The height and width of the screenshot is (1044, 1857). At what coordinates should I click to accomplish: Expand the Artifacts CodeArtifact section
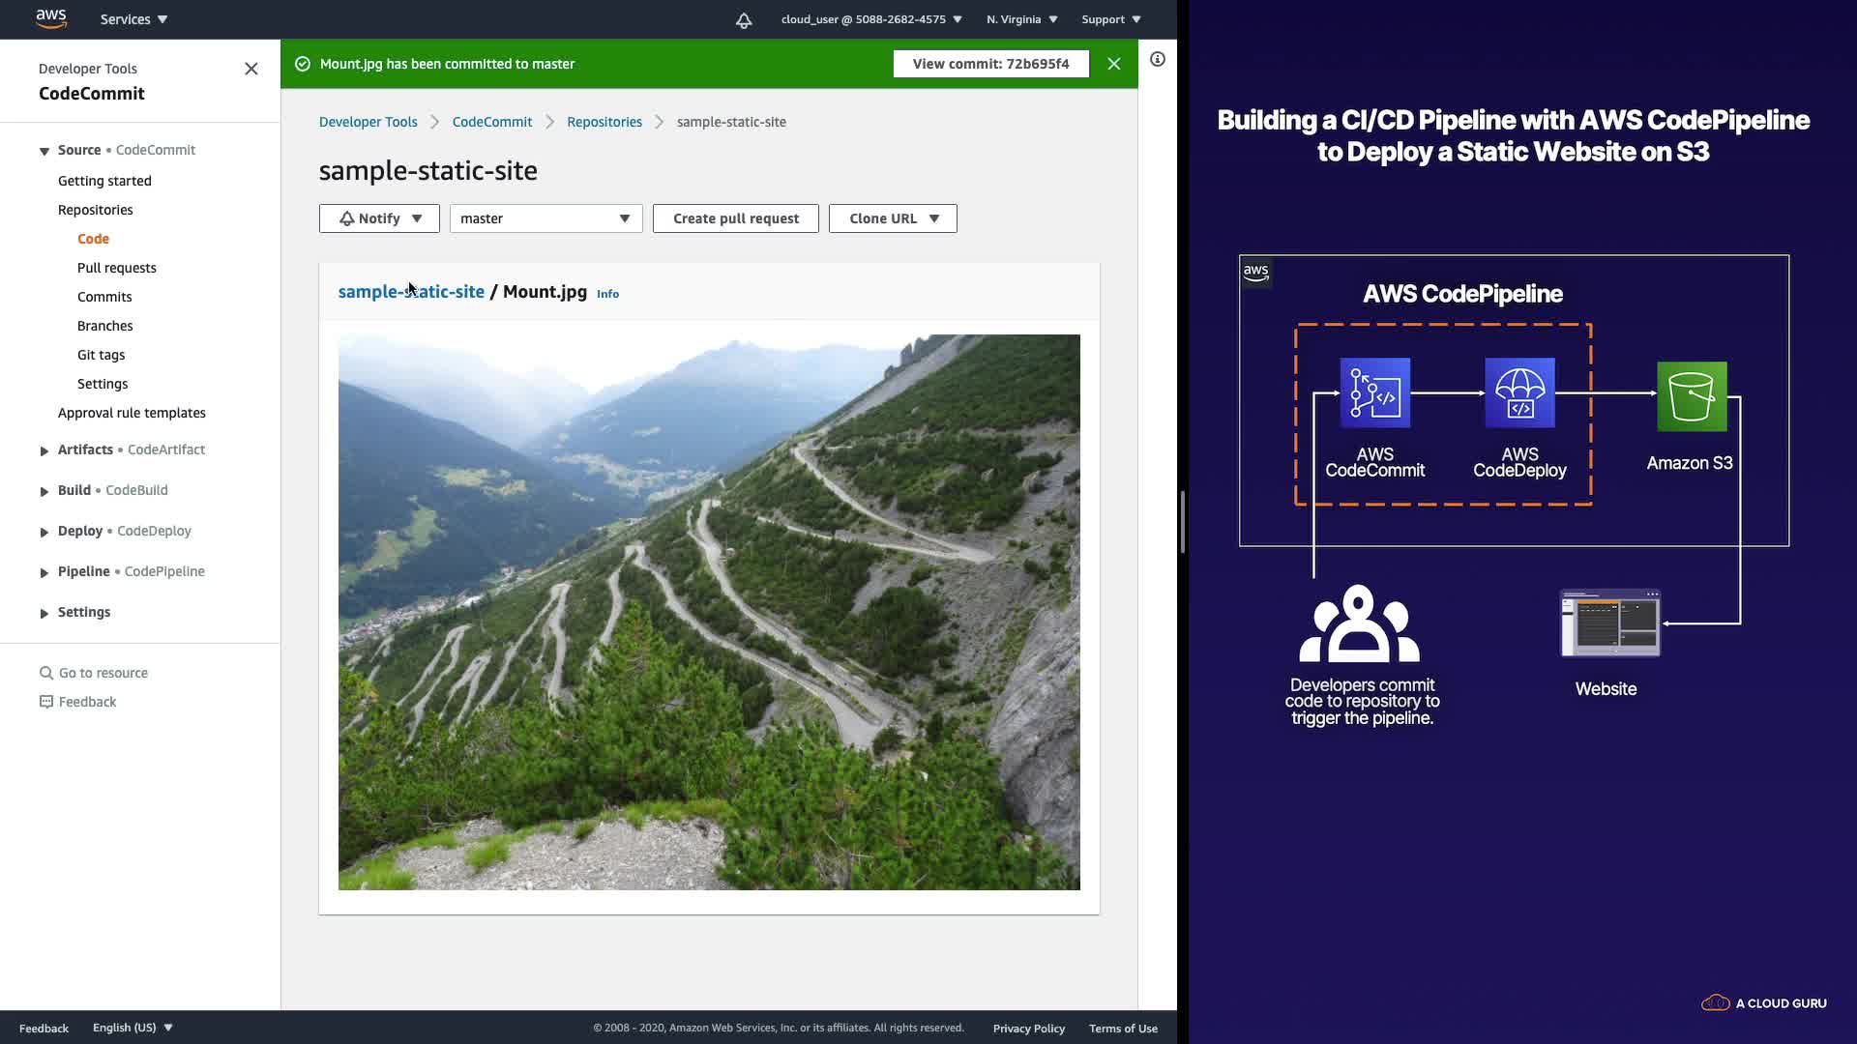44,450
